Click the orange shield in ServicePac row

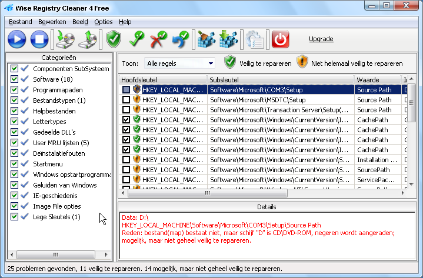[x=136, y=179]
